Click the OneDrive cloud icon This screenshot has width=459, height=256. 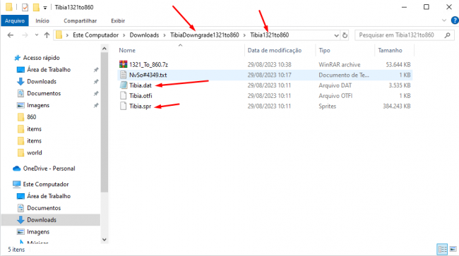(x=17, y=169)
